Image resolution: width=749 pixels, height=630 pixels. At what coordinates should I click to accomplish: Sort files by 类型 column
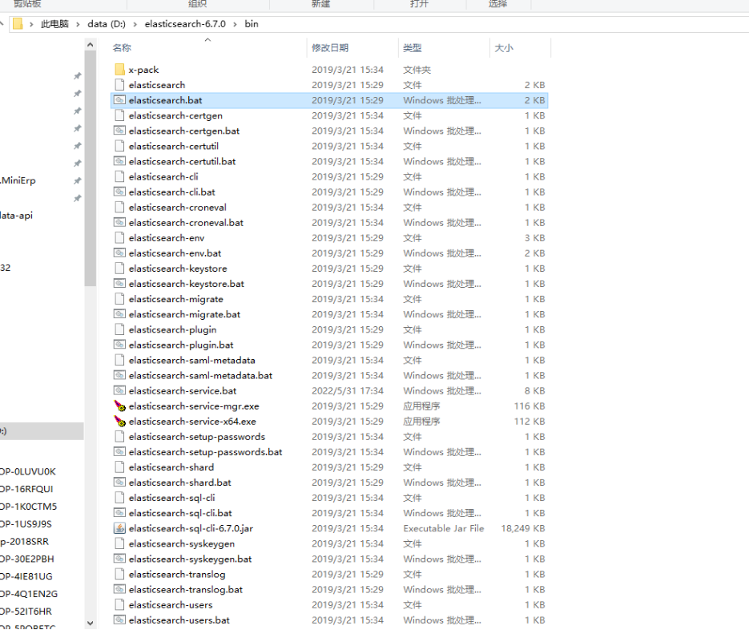[x=413, y=48]
